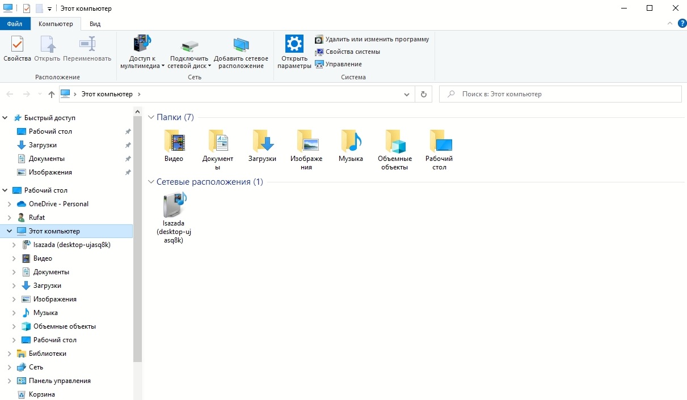Expand the Библиотеки tree node
Screen dimensions: 687x400
point(10,354)
